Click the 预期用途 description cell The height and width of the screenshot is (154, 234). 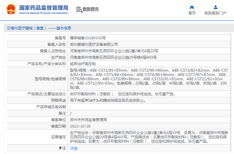pyautogui.click(x=149, y=101)
